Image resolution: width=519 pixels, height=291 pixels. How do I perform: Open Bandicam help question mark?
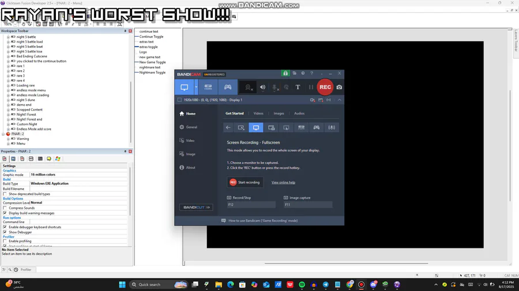pos(311,73)
